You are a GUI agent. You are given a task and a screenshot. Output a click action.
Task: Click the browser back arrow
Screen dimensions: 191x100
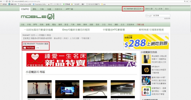(x=1, y=1)
